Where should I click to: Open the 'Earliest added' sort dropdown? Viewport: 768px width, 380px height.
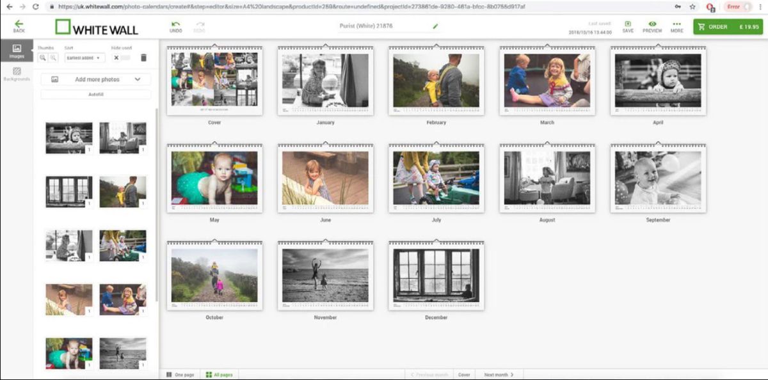86,58
